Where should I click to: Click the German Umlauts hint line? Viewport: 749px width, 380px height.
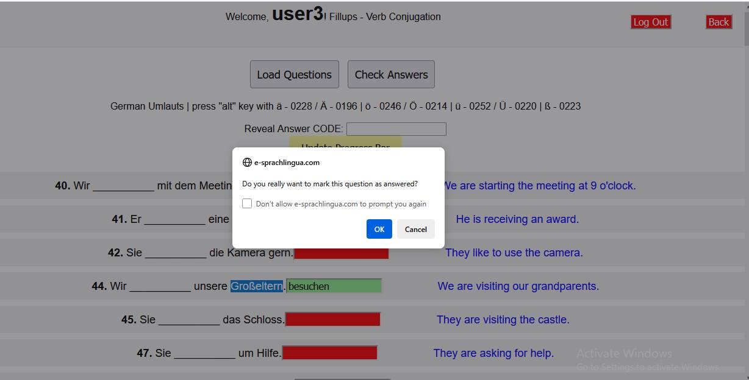click(x=345, y=106)
